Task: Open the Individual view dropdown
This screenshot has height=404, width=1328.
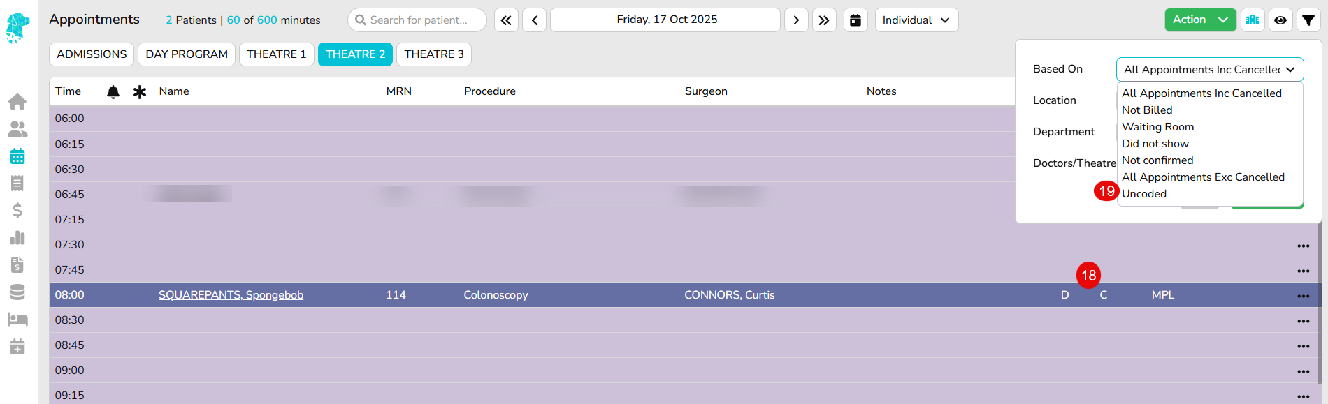Action: coord(916,20)
